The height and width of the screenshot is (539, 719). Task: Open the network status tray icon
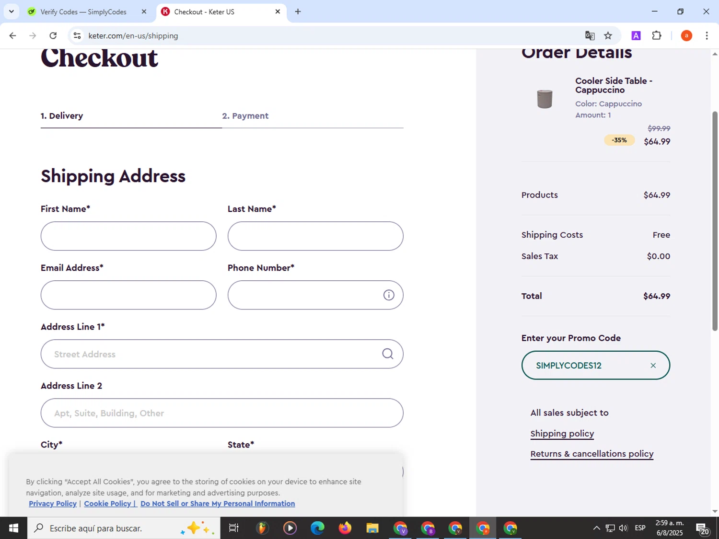(x=610, y=528)
